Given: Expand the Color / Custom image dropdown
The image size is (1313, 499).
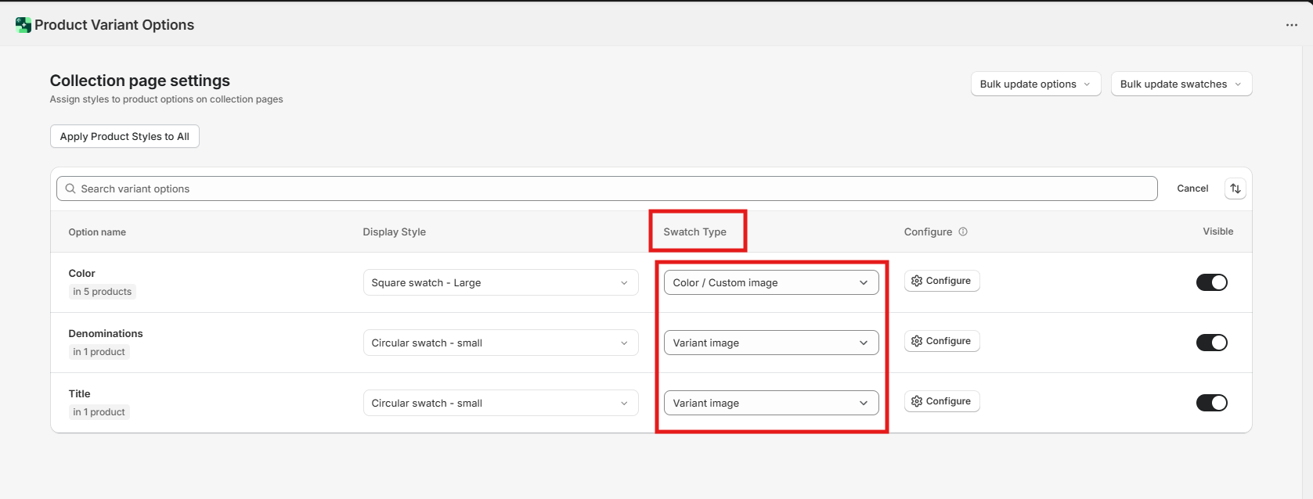Looking at the screenshot, I should point(770,282).
